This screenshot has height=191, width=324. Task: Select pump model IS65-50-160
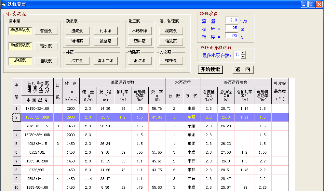tap(37, 187)
